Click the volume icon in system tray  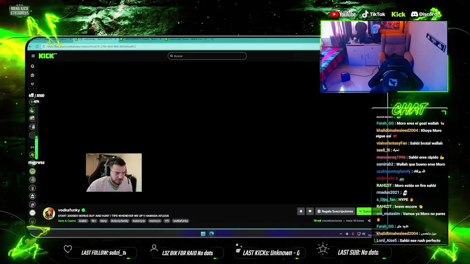click(x=364, y=234)
